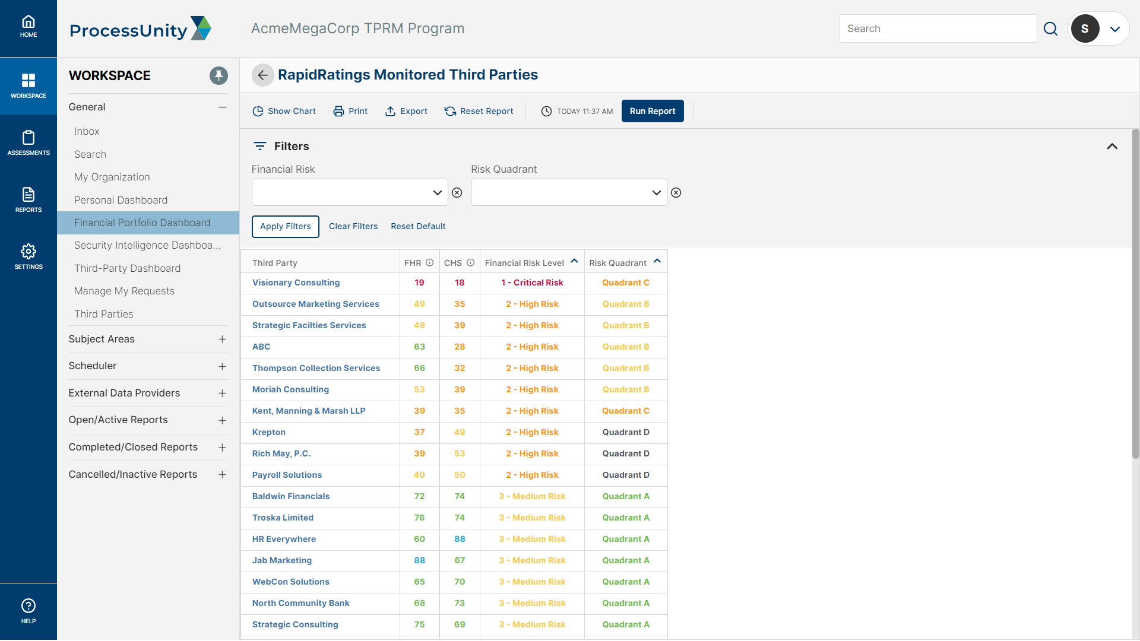Viewport: 1140px width, 641px height.
Task: Expand Completed/Closed Reports section
Action: coord(222,447)
